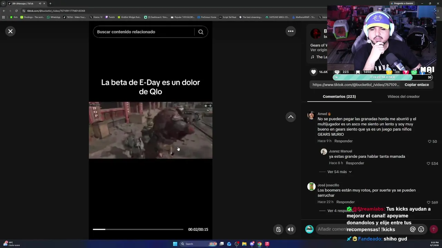This screenshot has width=442, height=248.
Task: Open a new browser tab
Action: click(50, 3)
